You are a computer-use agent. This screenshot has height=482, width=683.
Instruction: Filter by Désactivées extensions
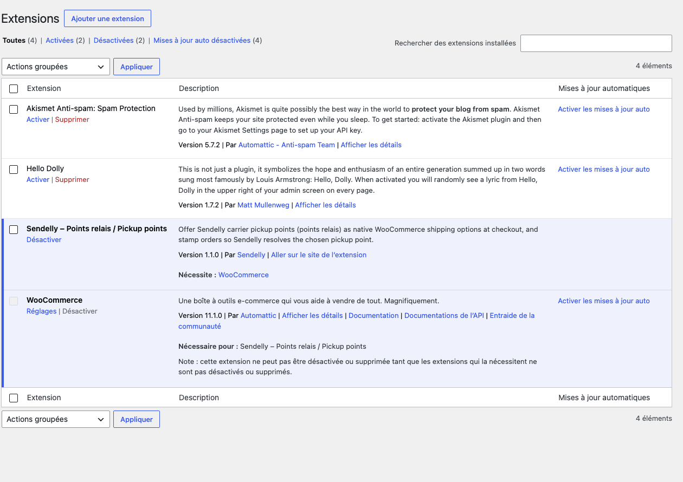113,41
